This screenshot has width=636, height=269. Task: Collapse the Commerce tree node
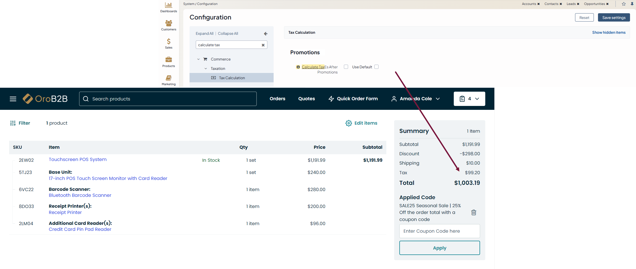coord(198,59)
